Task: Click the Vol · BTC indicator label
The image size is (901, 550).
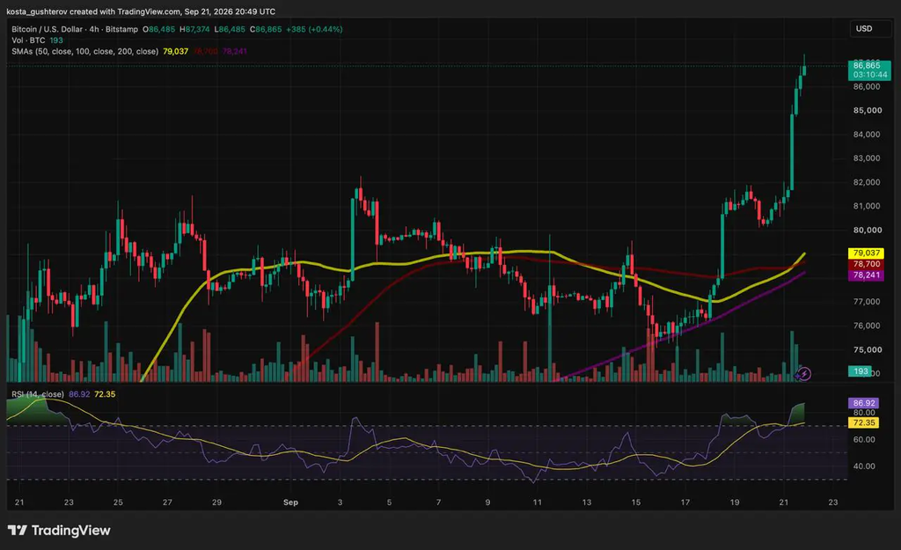Action: click(x=29, y=40)
